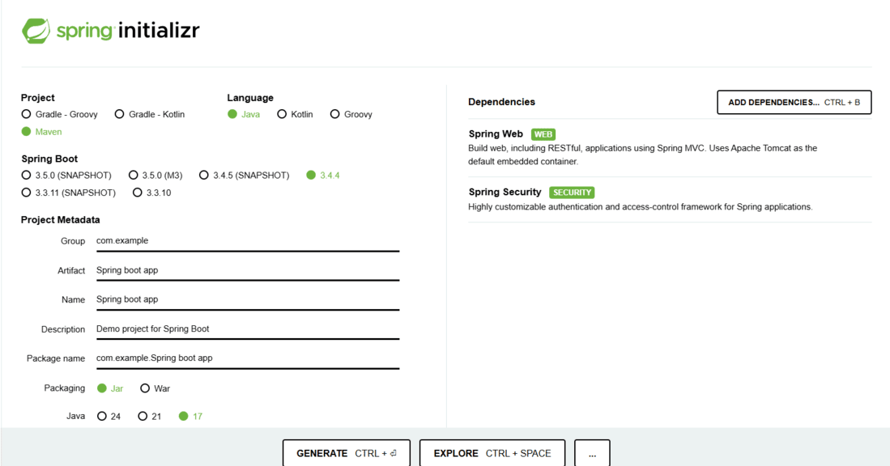890x466 pixels.
Task: Focus the Name input field
Action: (x=248, y=299)
